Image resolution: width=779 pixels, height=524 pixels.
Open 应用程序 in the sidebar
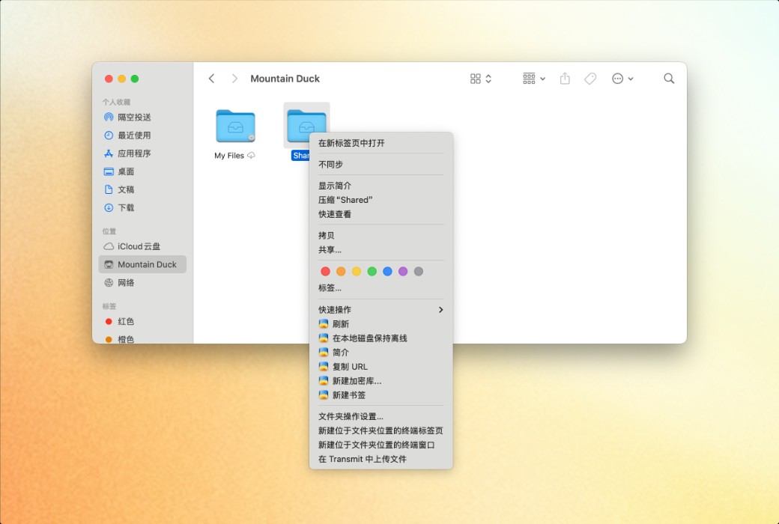coord(142,153)
